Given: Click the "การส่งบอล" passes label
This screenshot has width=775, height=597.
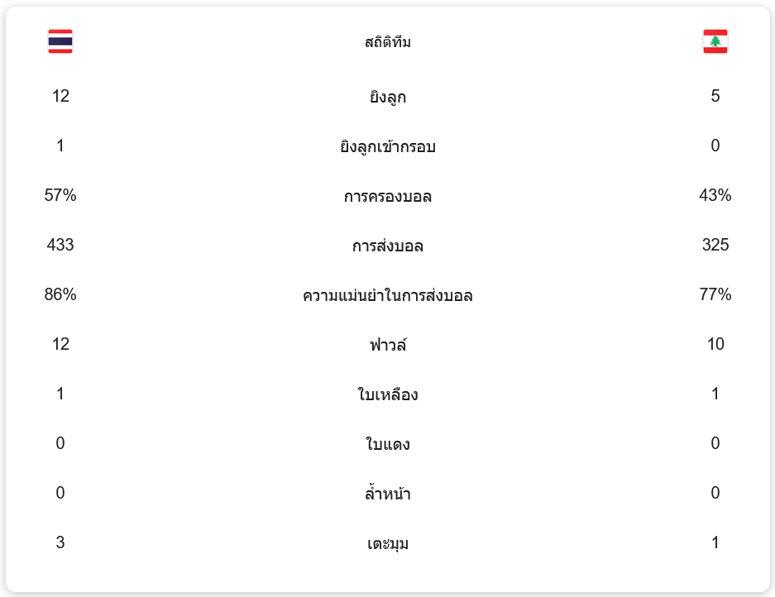Looking at the screenshot, I should (x=387, y=246).
